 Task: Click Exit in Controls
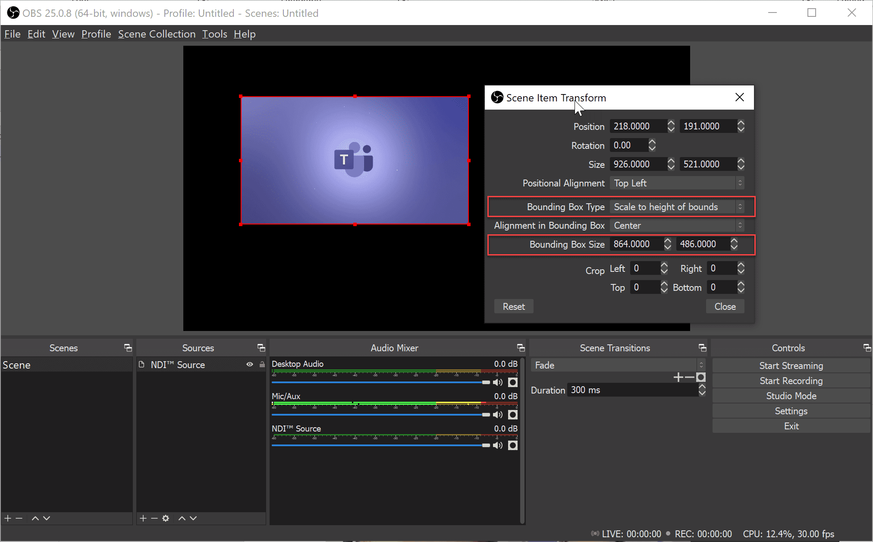point(791,426)
